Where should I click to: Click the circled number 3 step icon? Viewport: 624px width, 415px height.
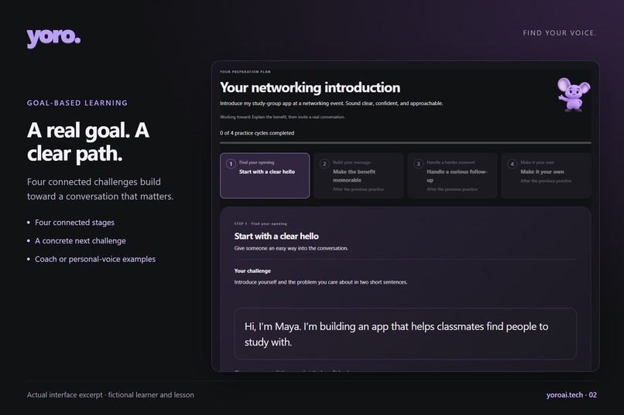(418, 164)
